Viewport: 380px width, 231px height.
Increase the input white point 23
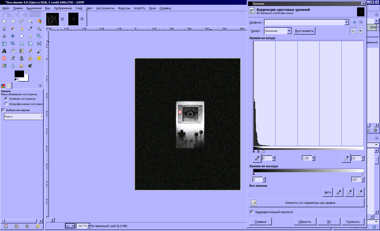(x=363, y=157)
